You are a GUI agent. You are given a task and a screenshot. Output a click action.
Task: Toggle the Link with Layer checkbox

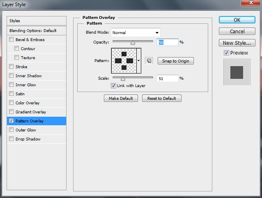(x=114, y=86)
